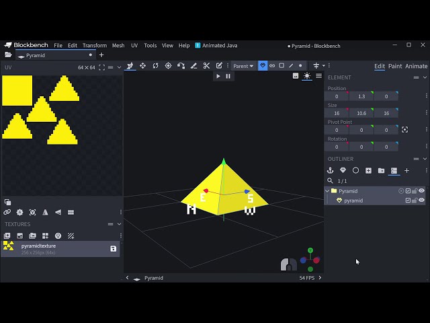This screenshot has height=323, width=430.
Task: Switch to Paint mode tab
Action: (395, 66)
